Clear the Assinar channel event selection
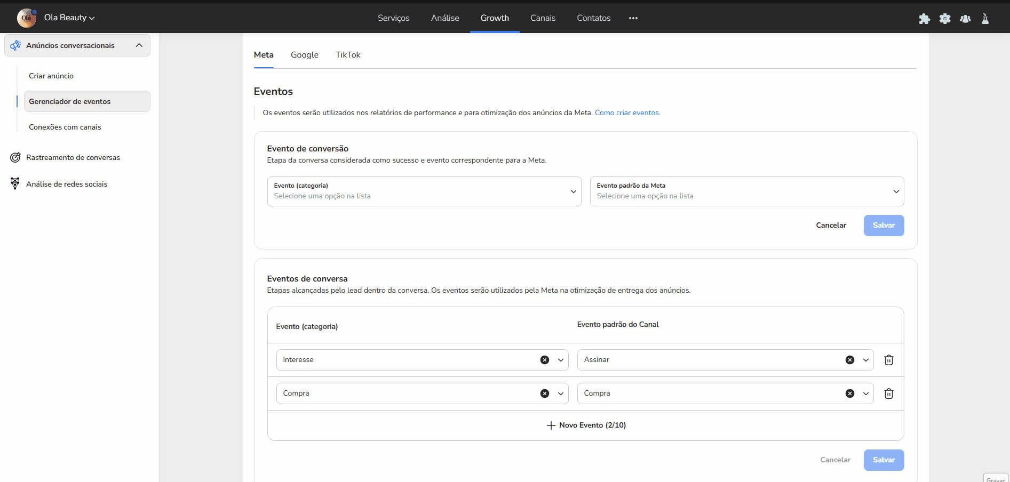 point(849,360)
